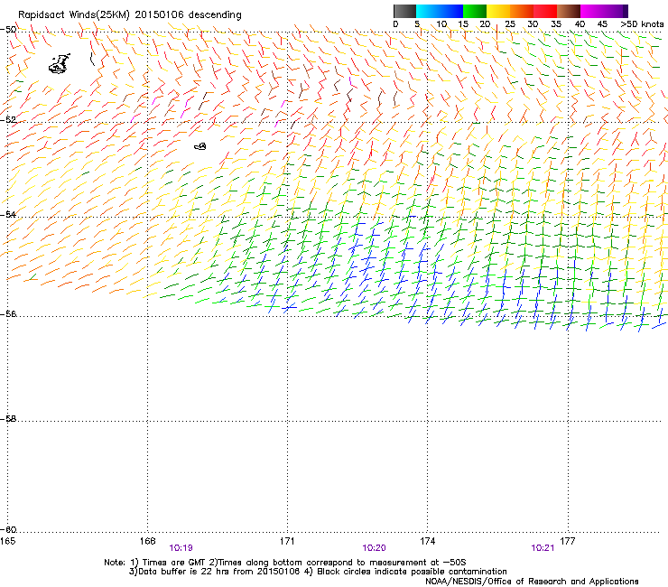Select the '35' legend scale label
This screenshot has height=587, width=668.
[556, 24]
